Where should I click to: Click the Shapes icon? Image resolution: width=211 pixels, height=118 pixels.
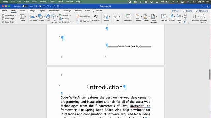click(40, 17)
